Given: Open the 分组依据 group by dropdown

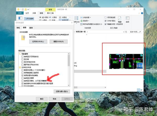Looking at the screenshot, I should pos(86,18).
